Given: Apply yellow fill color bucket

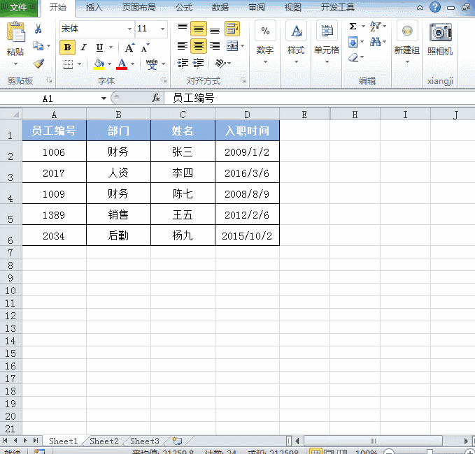Looking at the screenshot, I should [x=99, y=64].
